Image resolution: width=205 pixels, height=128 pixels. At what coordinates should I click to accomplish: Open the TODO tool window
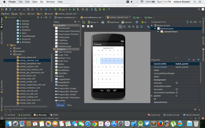click(x=54, y=115)
